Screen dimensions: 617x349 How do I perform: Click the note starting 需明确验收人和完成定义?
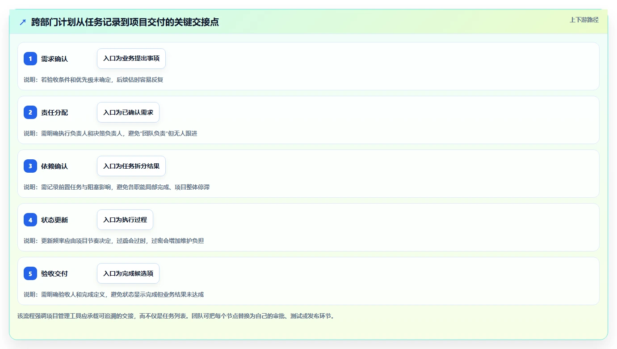point(114,294)
